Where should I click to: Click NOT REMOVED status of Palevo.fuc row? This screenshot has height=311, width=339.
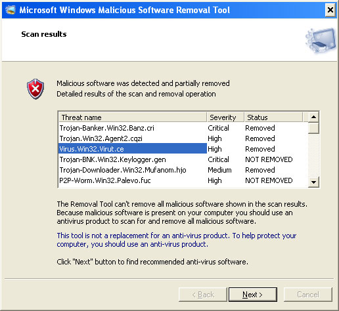pyautogui.click(x=269, y=180)
